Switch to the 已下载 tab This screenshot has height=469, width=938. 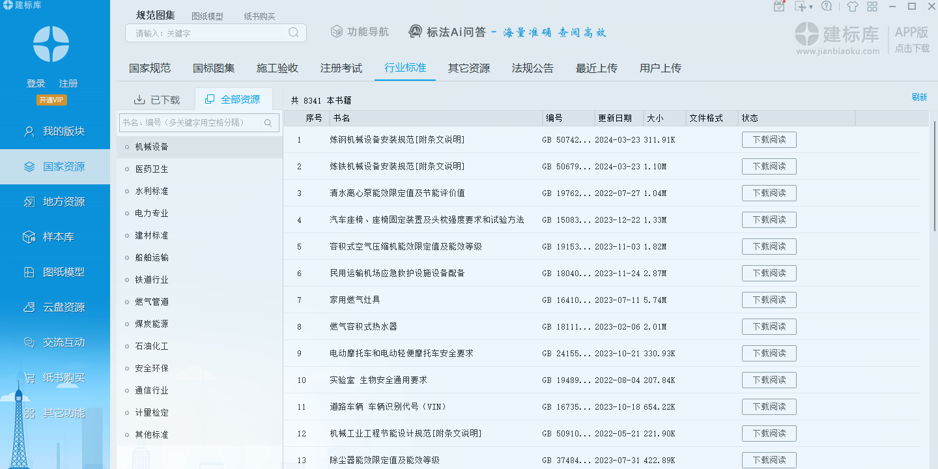pos(156,100)
